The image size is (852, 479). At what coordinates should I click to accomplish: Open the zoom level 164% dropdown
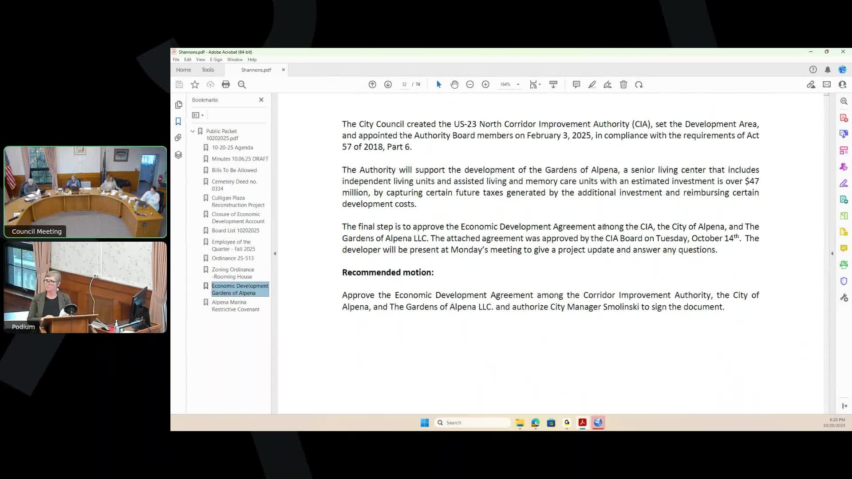(x=518, y=84)
